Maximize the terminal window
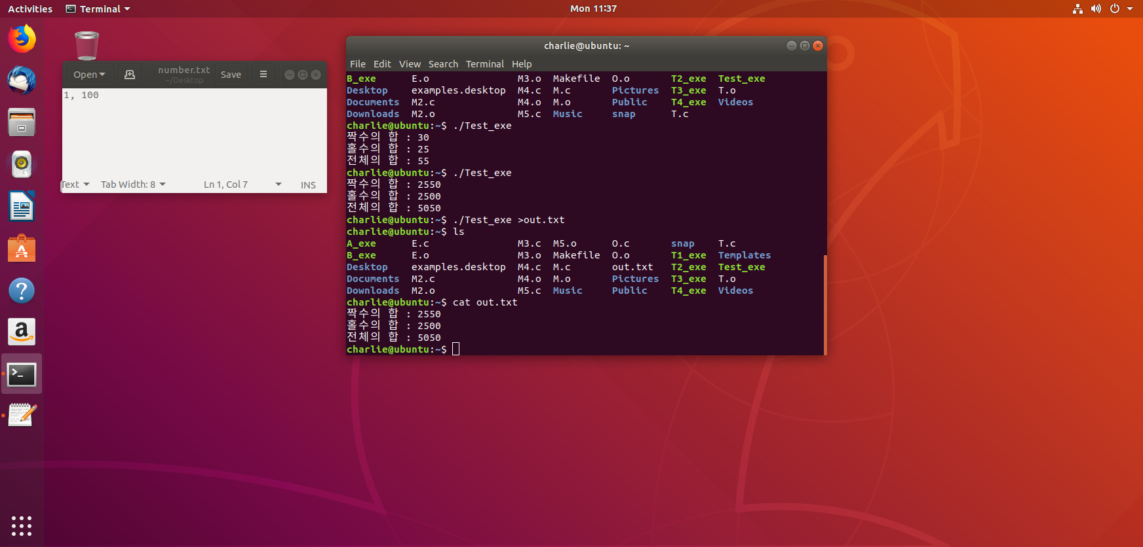Viewport: 1143px width, 547px height. [x=805, y=46]
